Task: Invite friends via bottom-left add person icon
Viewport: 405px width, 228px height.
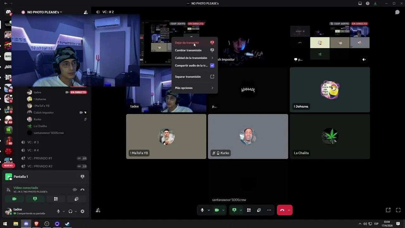Action: tap(98, 210)
